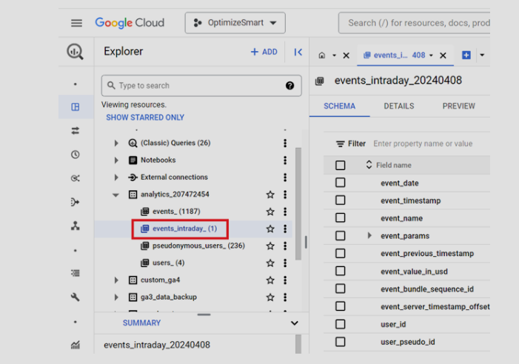The image size is (519, 364).
Task: Open the OptimizeSmart project selector dropdown
Action: [235, 23]
